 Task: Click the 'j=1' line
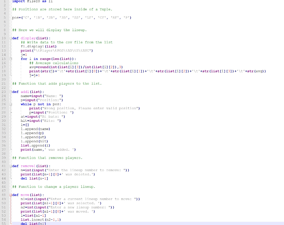(x=24, y=55)
